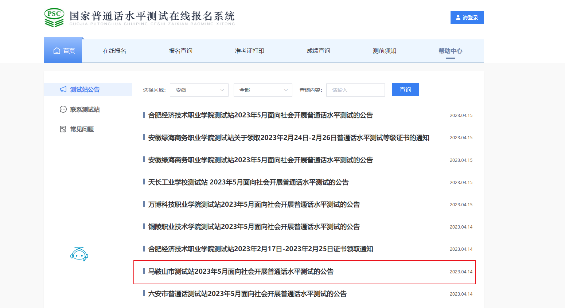This screenshot has height=308, width=565.
Task: Click the document icon beside 常见问题
Action: click(63, 129)
